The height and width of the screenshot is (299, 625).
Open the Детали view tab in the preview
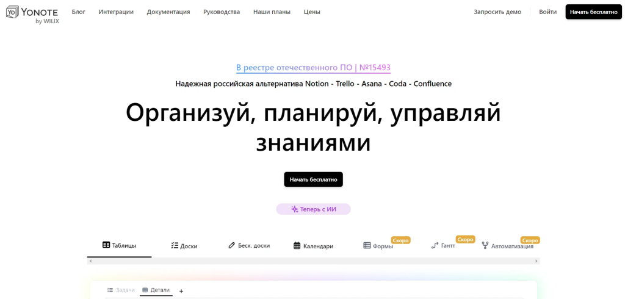pos(156,290)
